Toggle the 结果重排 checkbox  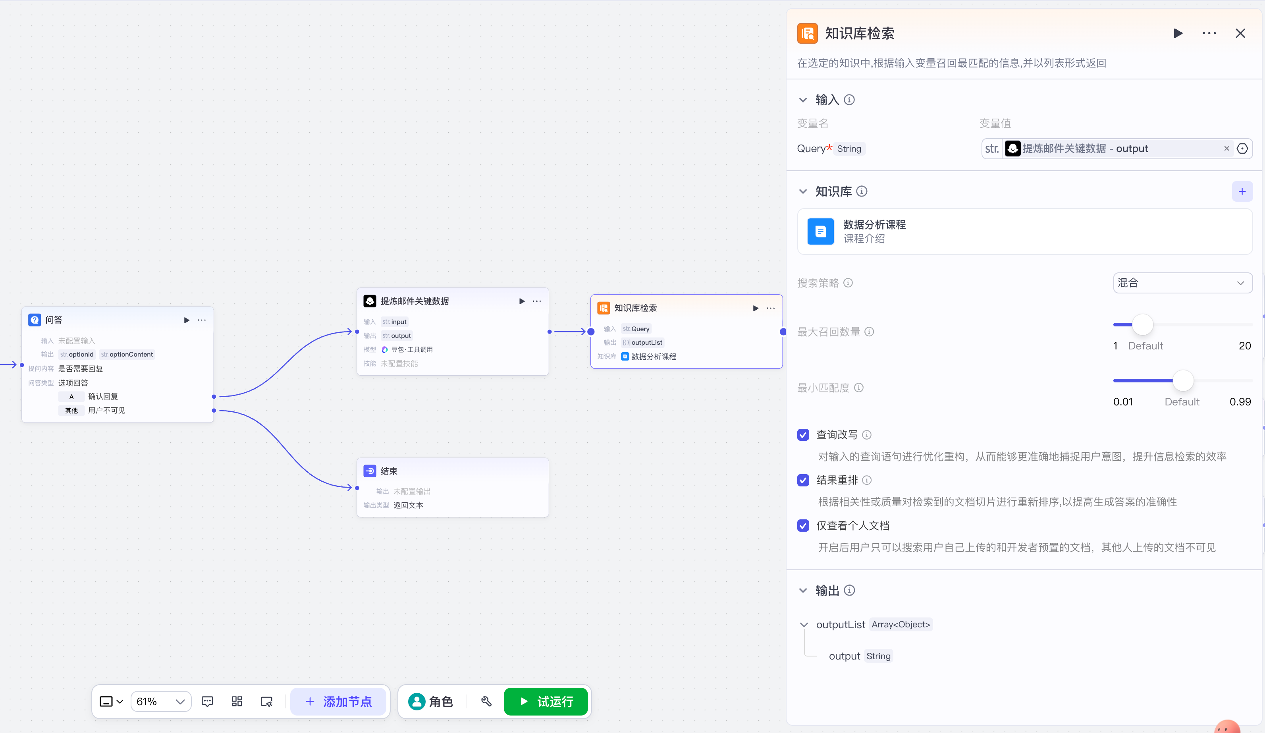[x=803, y=480]
